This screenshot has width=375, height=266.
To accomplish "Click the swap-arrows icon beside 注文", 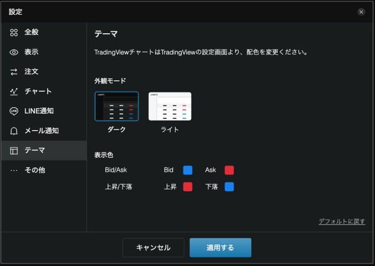I will (14, 71).
